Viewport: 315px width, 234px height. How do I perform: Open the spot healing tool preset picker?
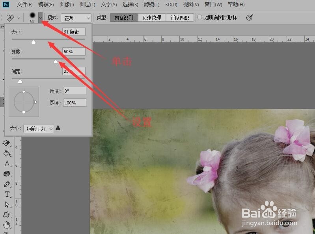13,18
